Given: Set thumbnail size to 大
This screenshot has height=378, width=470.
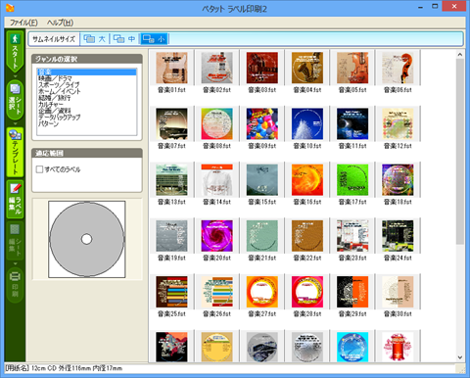Looking at the screenshot, I should pyautogui.click(x=94, y=39).
